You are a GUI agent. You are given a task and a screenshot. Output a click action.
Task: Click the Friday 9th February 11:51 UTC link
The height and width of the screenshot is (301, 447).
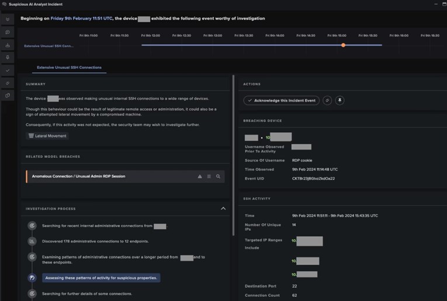pyautogui.click(x=84, y=18)
